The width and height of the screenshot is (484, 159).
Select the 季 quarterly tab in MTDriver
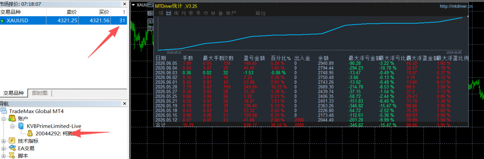[x=191, y=13]
